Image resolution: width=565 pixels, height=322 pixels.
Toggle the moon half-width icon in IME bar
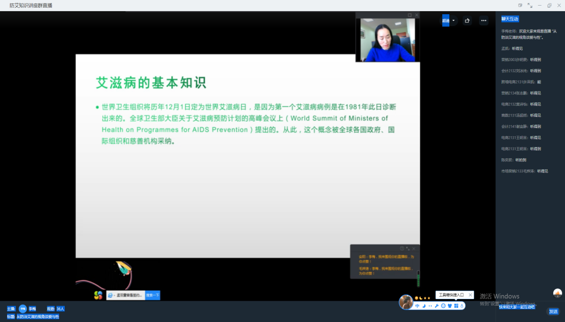click(x=424, y=306)
